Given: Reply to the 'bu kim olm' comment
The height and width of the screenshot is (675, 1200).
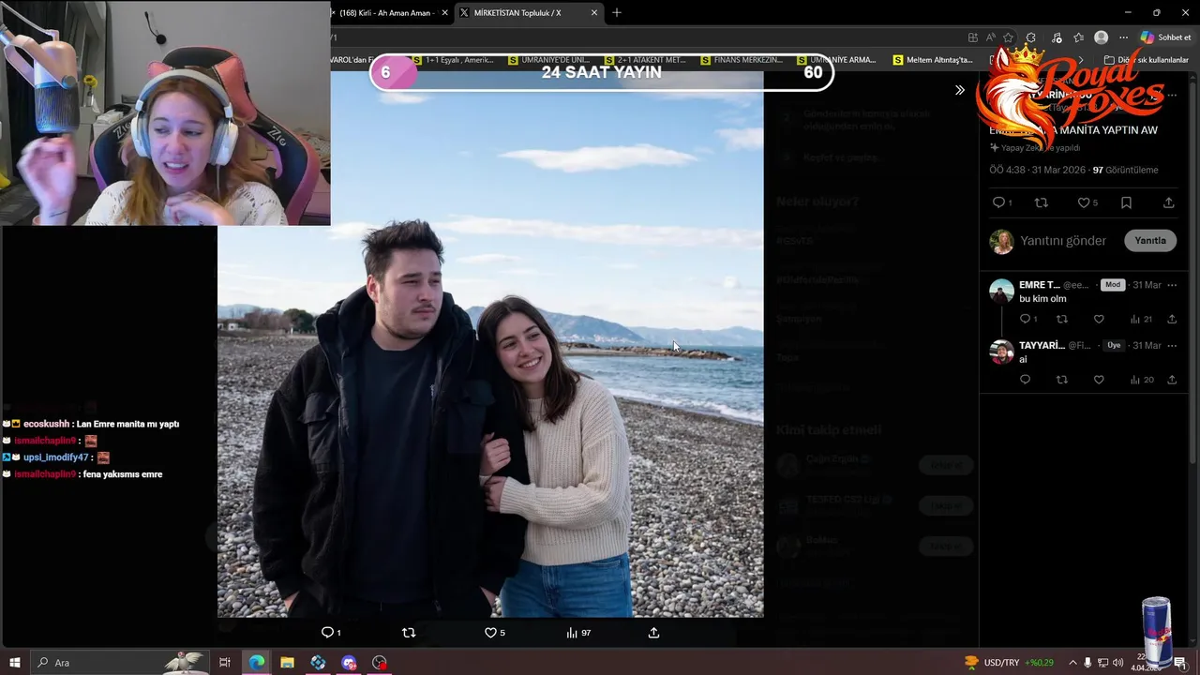Looking at the screenshot, I should [x=1025, y=319].
